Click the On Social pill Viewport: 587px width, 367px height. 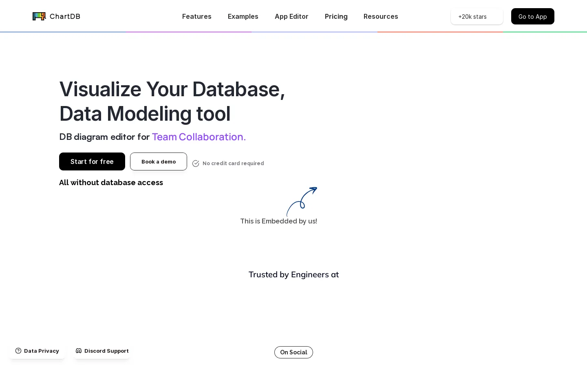pyautogui.click(x=293, y=352)
